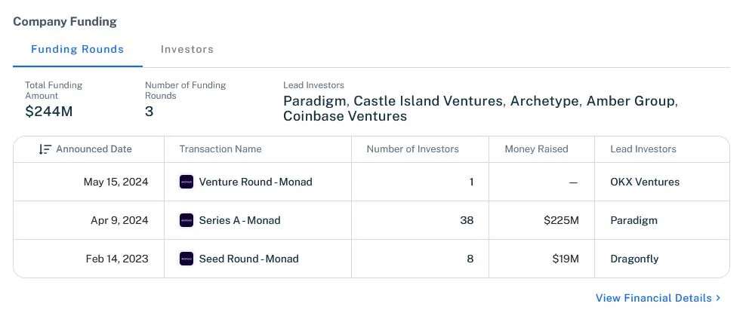Open the Series A - Monad transaction
The image size is (746, 325).
(x=239, y=220)
